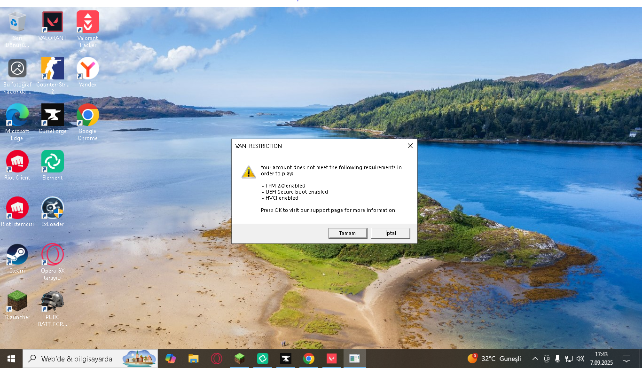Click the taskbar search box

(90, 359)
